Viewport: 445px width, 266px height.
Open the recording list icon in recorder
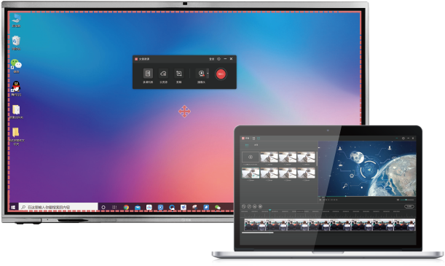[x=148, y=74]
